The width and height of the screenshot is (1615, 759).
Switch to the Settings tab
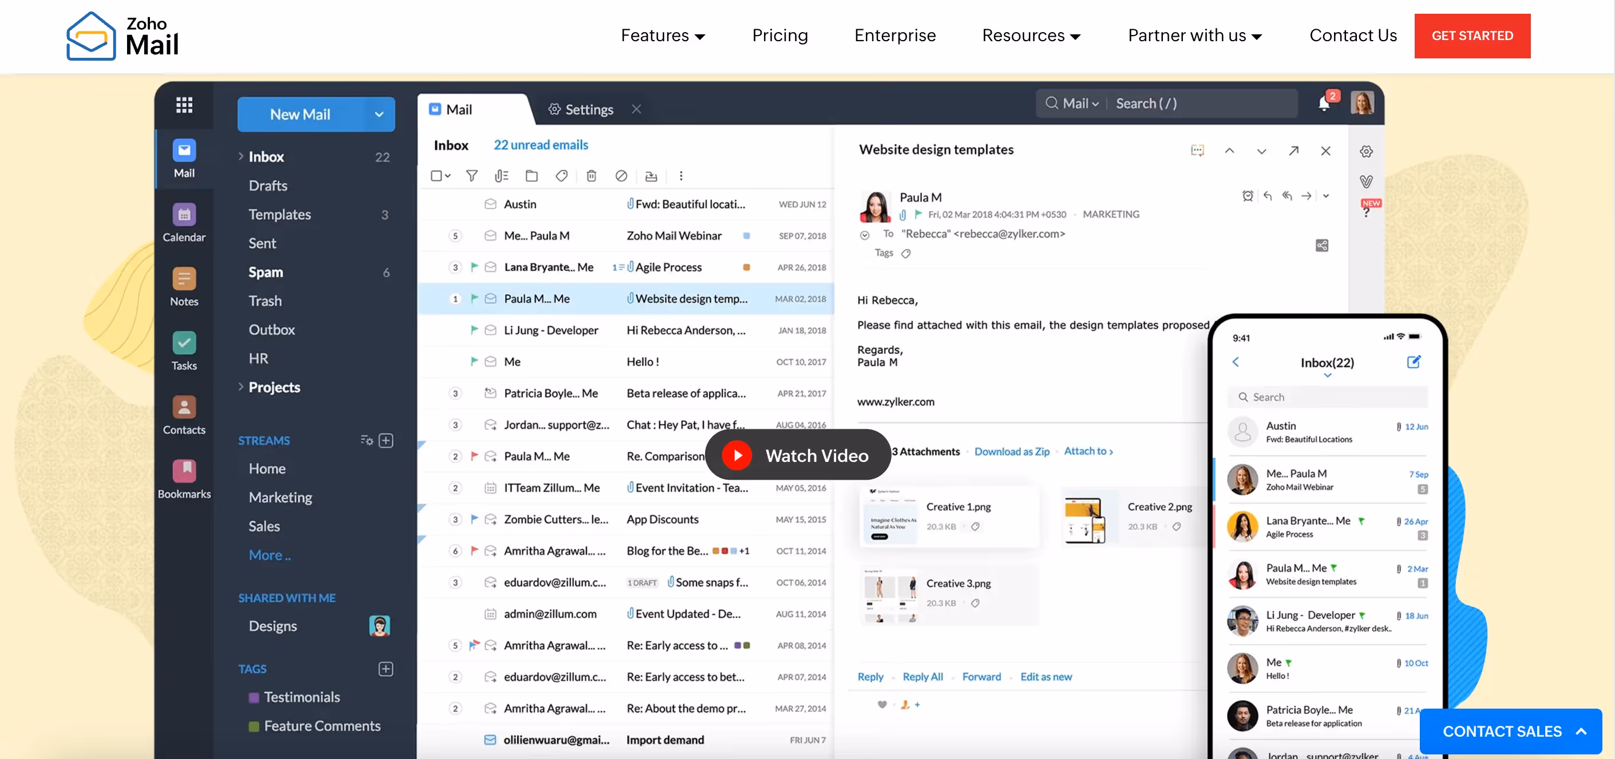click(580, 109)
